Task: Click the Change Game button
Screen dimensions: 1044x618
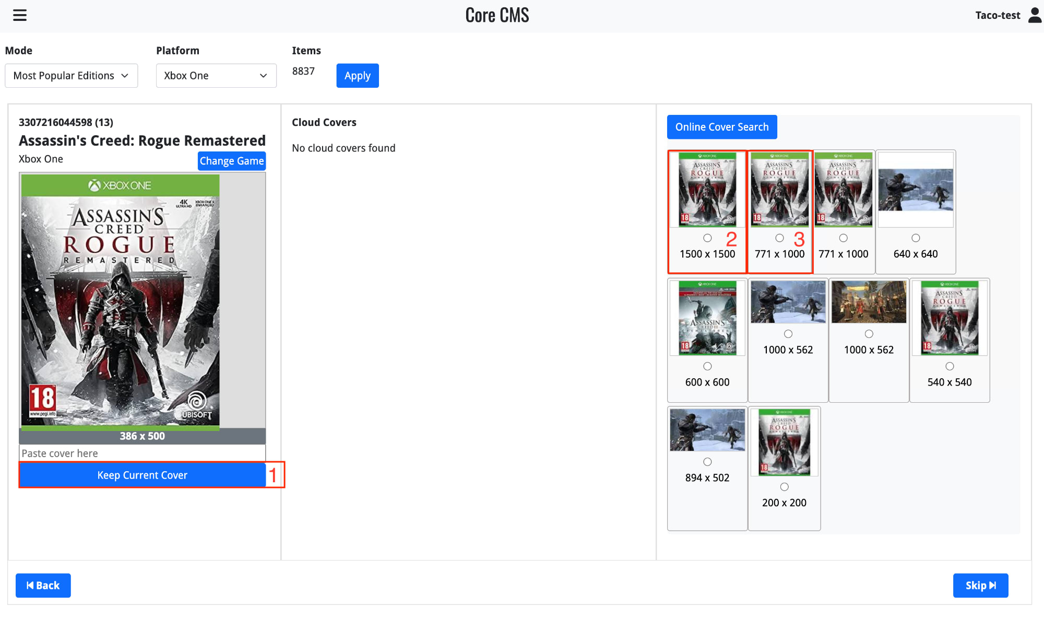Action: click(232, 161)
